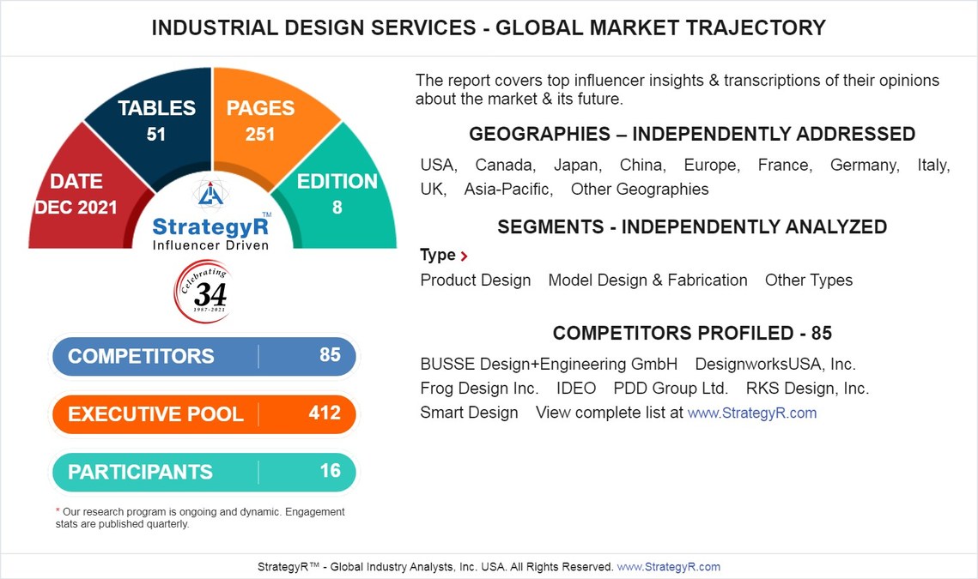Screen dimensions: 978x579
Task: Click the influencer insights report description
Action: pos(677,90)
